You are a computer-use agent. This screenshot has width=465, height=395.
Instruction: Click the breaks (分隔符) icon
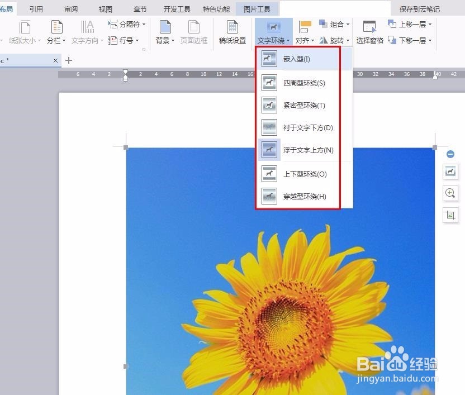tap(113, 24)
